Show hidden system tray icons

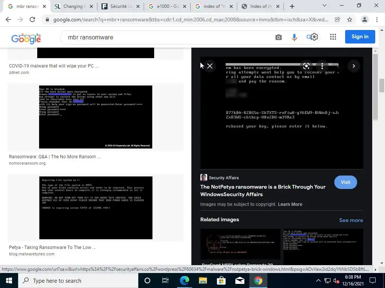(318, 280)
